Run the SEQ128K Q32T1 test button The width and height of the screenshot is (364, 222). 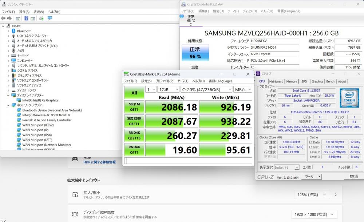coord(134,121)
